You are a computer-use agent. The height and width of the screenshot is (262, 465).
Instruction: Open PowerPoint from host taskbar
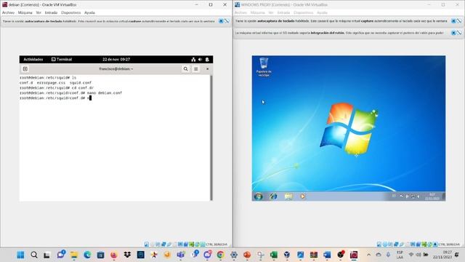point(247,255)
